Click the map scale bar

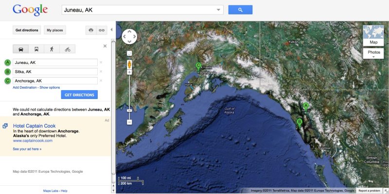point(131,181)
